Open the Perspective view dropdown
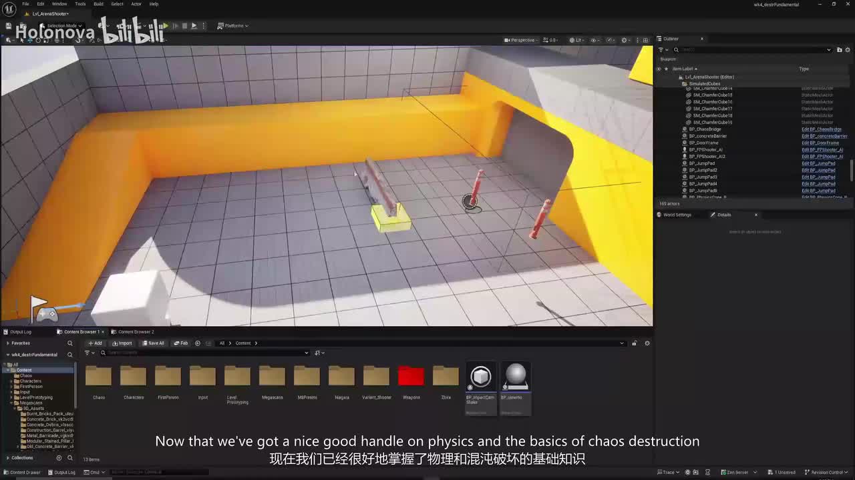 (522, 40)
